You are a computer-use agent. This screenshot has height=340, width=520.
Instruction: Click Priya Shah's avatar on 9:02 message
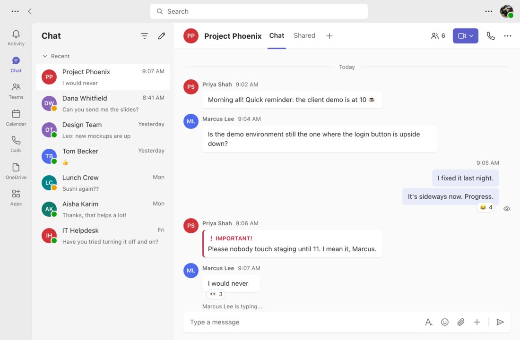pyautogui.click(x=191, y=87)
